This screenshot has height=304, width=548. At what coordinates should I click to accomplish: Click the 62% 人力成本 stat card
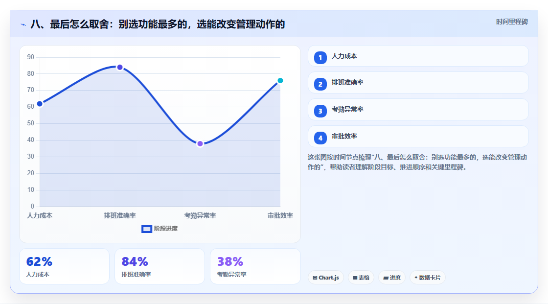click(x=64, y=267)
